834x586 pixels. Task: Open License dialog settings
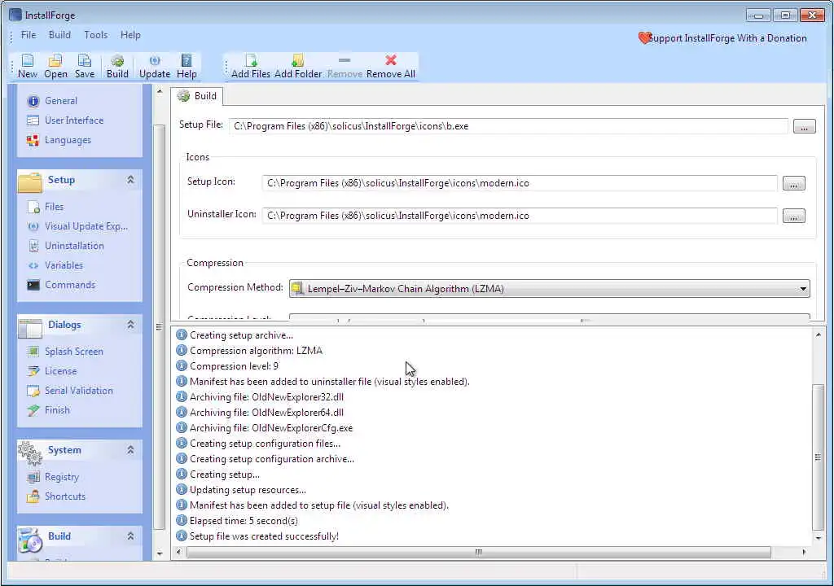point(51,370)
